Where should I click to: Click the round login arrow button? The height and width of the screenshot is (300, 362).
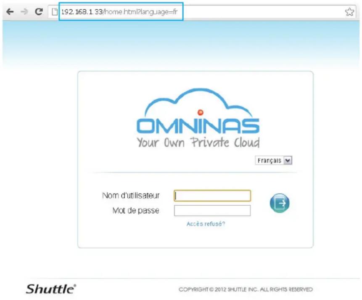tap(280, 203)
